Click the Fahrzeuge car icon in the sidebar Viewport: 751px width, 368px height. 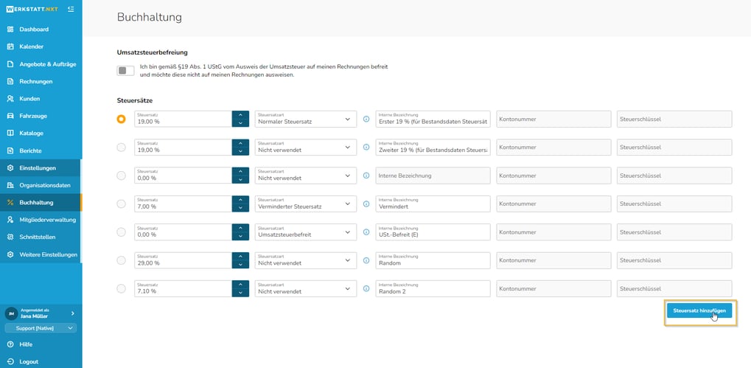pyautogui.click(x=10, y=116)
